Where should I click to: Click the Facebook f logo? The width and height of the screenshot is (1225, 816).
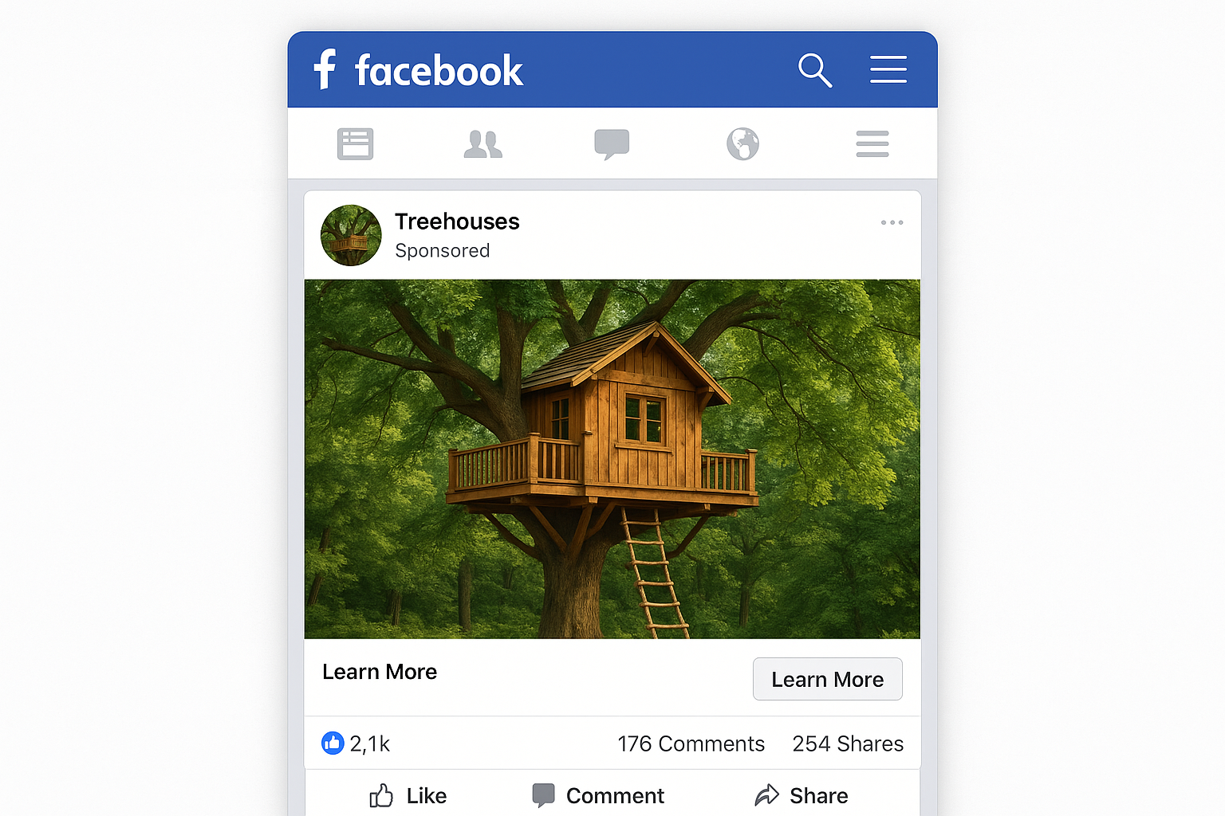tap(325, 69)
